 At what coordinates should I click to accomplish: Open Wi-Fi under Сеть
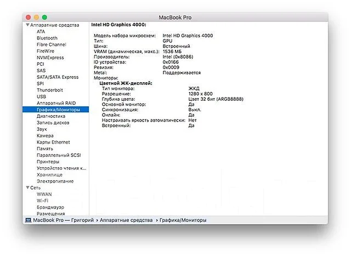click(42, 201)
